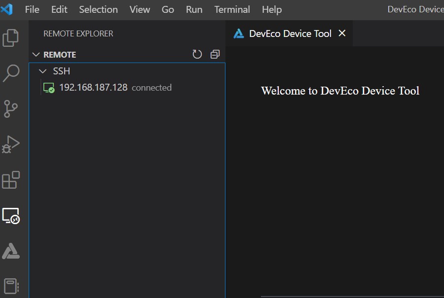Open the Extensions view icon
Viewport: 444px width, 298px height.
pos(11,180)
